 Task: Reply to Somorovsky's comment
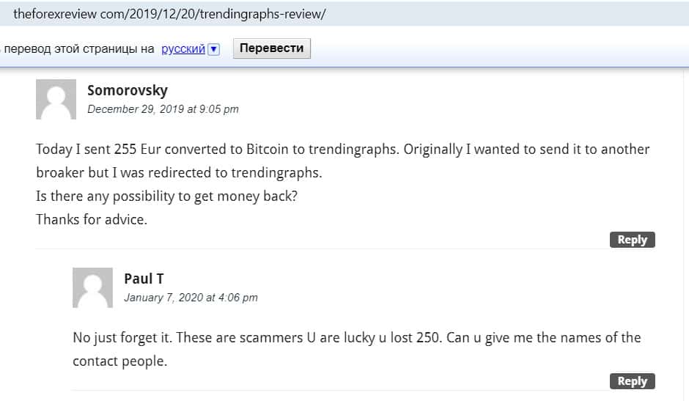coord(632,240)
